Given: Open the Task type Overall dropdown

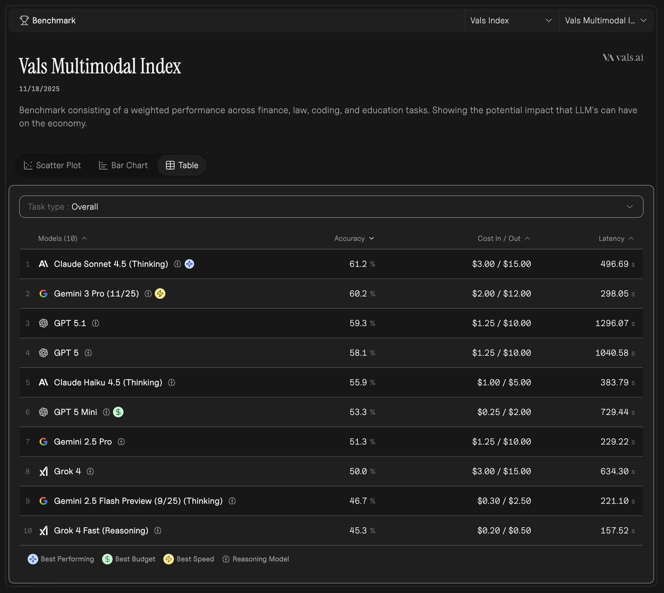Looking at the screenshot, I should [x=331, y=206].
